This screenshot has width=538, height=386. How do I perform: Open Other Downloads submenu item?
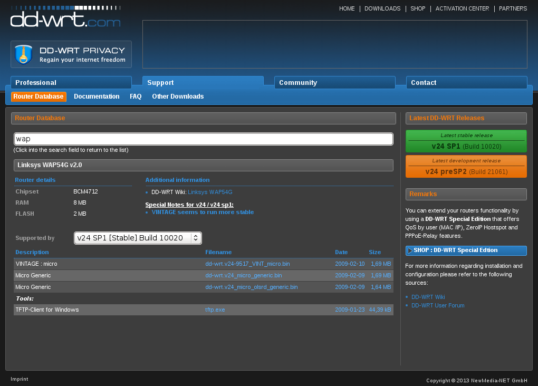(x=178, y=96)
